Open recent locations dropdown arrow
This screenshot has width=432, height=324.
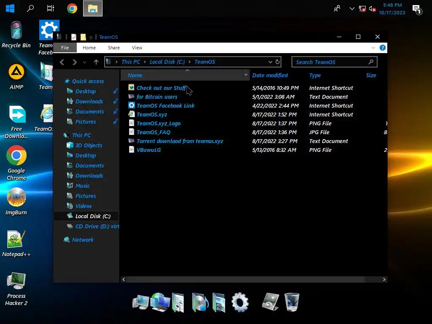(x=84, y=62)
